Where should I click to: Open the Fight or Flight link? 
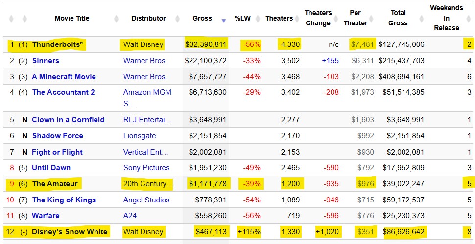point(57,152)
